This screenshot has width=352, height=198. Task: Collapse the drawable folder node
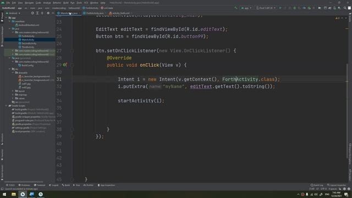(13, 73)
